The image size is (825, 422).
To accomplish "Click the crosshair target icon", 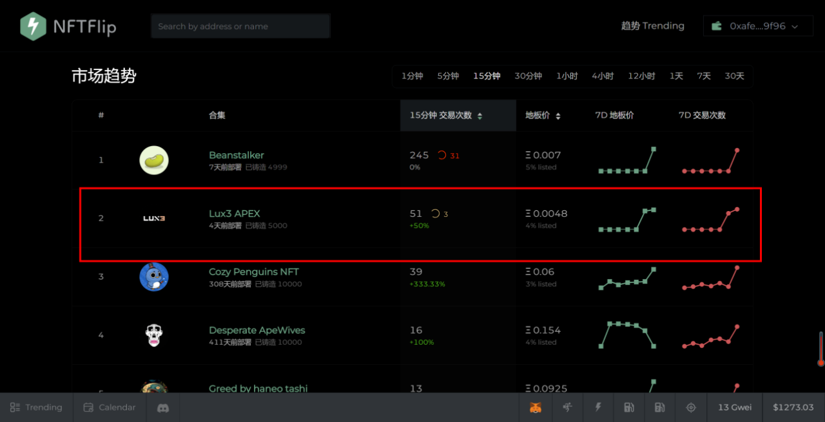I will 691,407.
